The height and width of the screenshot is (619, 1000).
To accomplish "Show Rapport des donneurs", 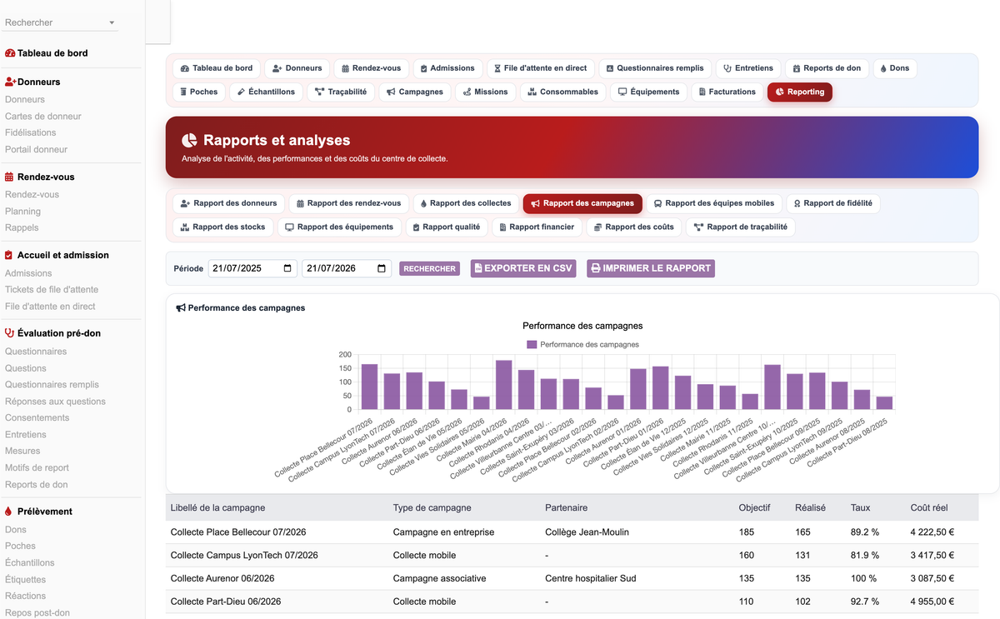I will click(x=228, y=203).
